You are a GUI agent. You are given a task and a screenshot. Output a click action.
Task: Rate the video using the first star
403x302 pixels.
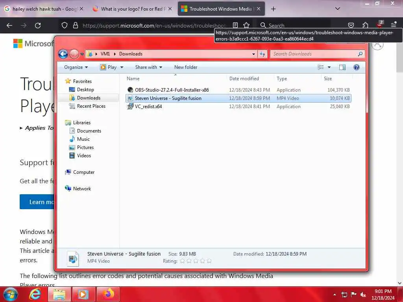[182, 261]
